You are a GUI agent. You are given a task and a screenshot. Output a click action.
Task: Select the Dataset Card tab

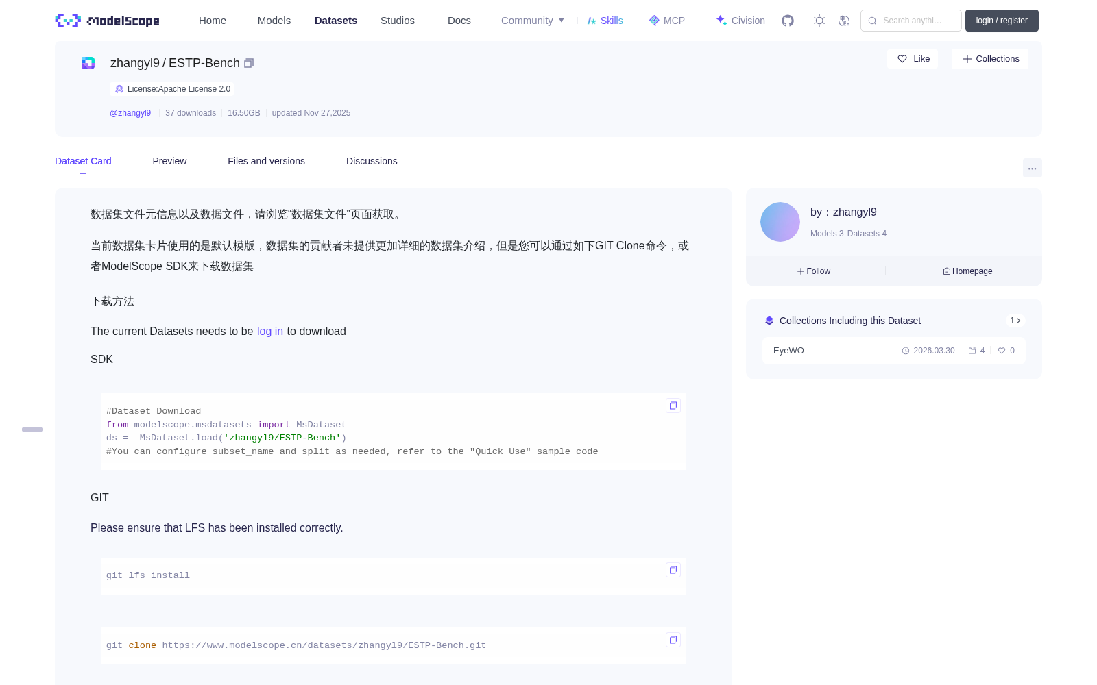coord(83,161)
